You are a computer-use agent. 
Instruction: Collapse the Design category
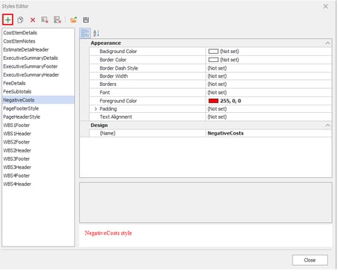pos(328,125)
